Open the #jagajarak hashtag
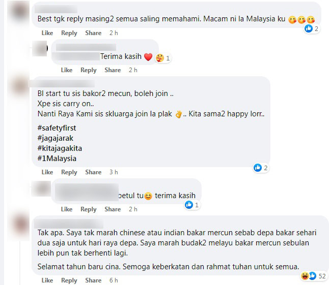The image size is (329, 285). (56, 138)
